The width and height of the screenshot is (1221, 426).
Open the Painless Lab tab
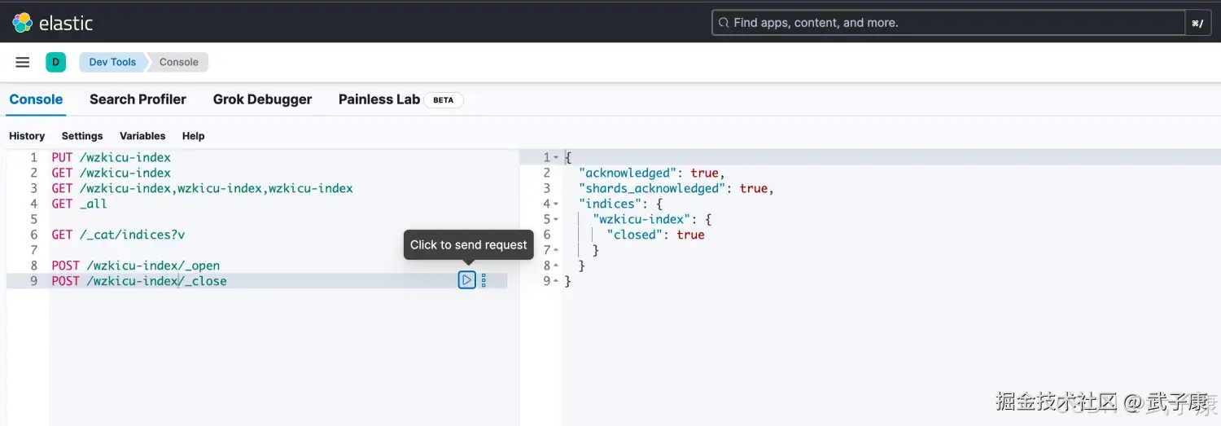click(x=379, y=99)
